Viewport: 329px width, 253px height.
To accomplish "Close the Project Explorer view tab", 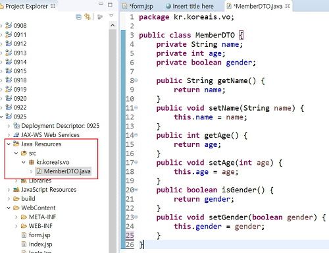I will click(53, 6).
